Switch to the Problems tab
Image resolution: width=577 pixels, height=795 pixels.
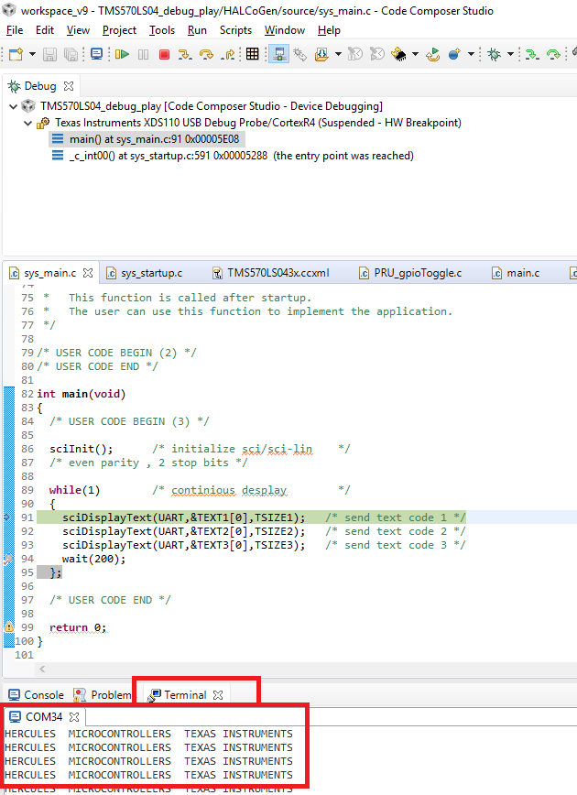[x=102, y=694]
